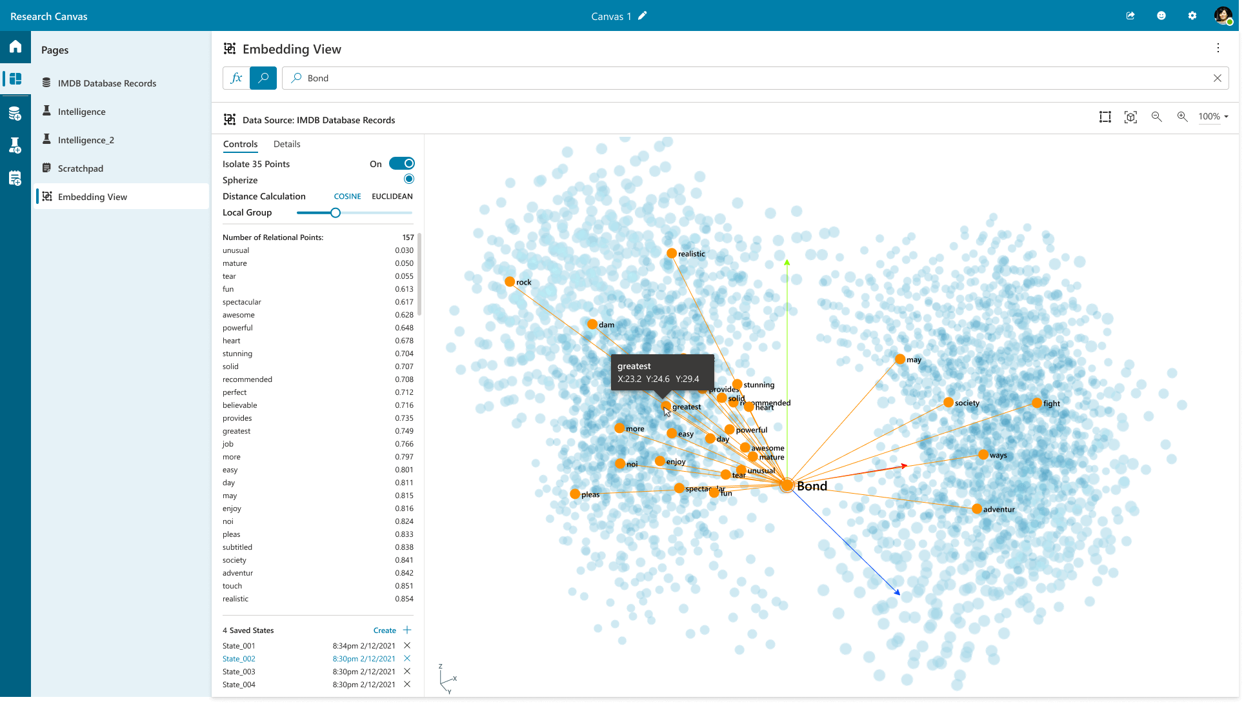Zoom out the embedding plot
1244x704 pixels.
click(x=1156, y=117)
